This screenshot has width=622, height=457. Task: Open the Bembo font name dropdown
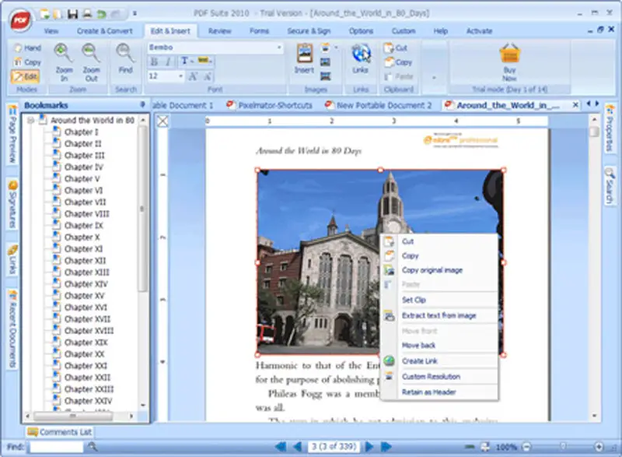(279, 47)
